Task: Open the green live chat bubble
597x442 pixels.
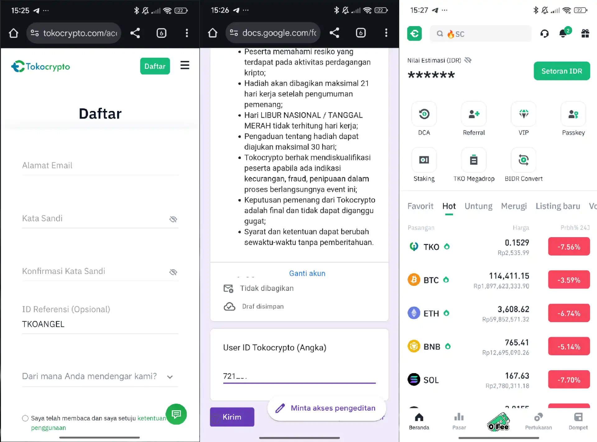Action: (176, 414)
